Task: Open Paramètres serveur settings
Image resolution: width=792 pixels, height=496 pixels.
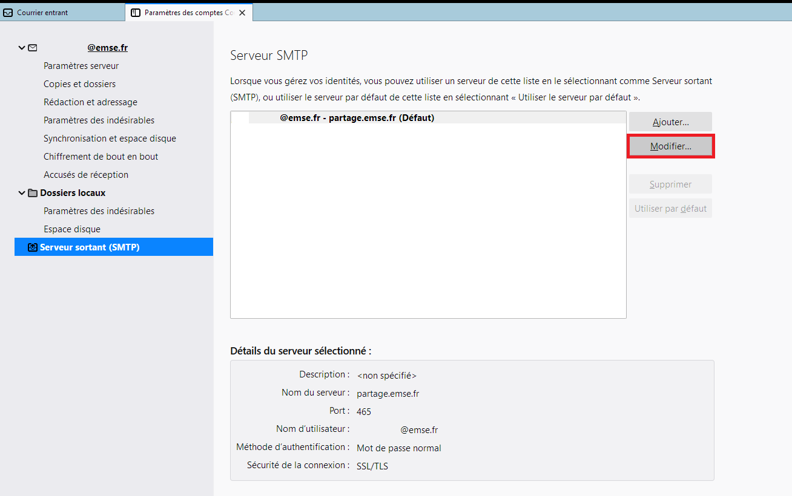Action: click(81, 66)
